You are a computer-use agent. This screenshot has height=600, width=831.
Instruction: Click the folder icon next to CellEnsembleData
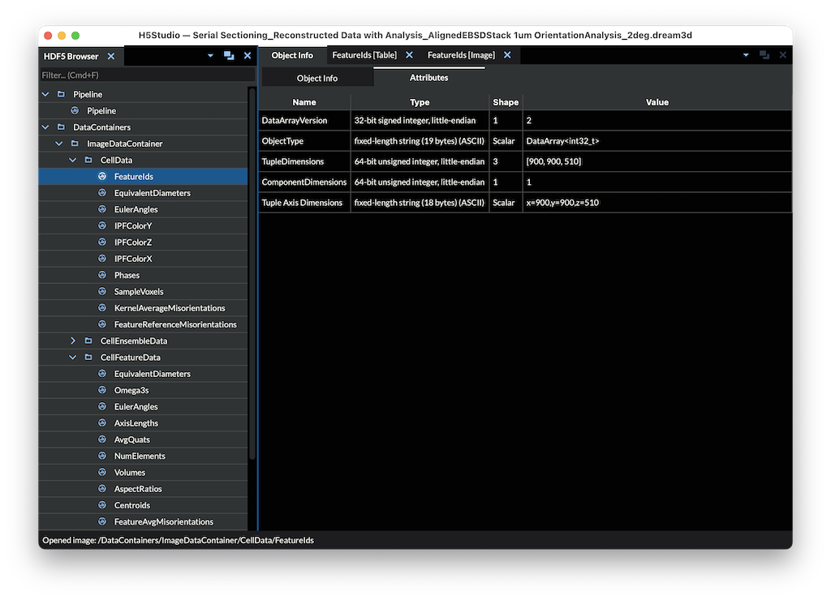click(88, 341)
